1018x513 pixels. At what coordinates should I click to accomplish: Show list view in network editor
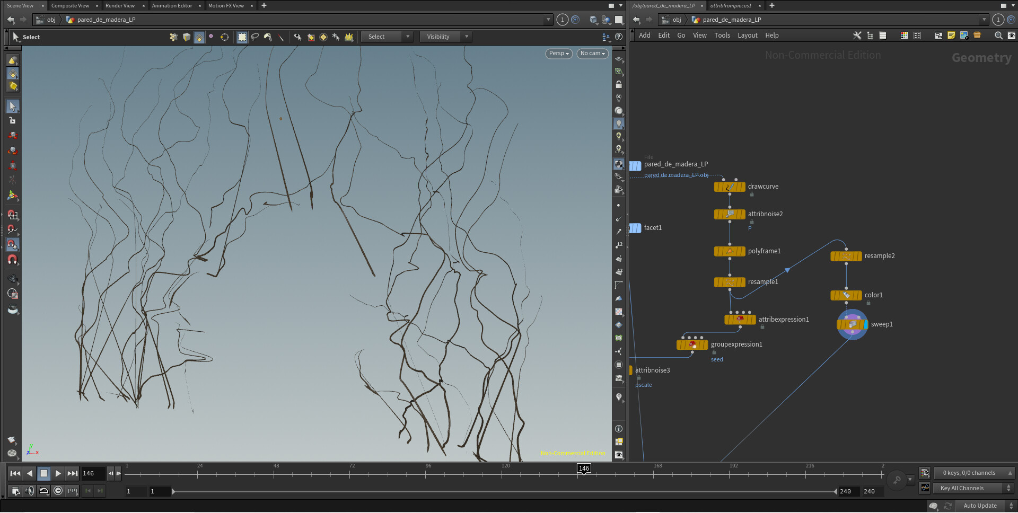tap(883, 36)
